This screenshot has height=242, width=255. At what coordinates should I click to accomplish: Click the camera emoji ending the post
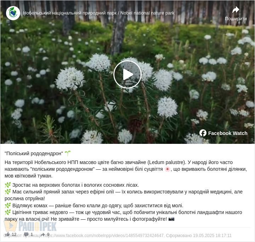pyautogui.click(x=171, y=219)
